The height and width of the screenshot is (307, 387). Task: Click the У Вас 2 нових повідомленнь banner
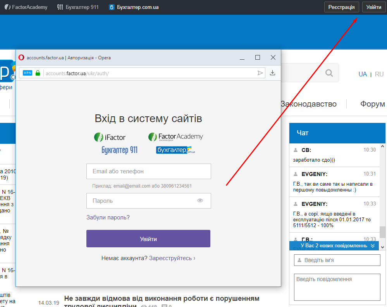click(x=334, y=245)
